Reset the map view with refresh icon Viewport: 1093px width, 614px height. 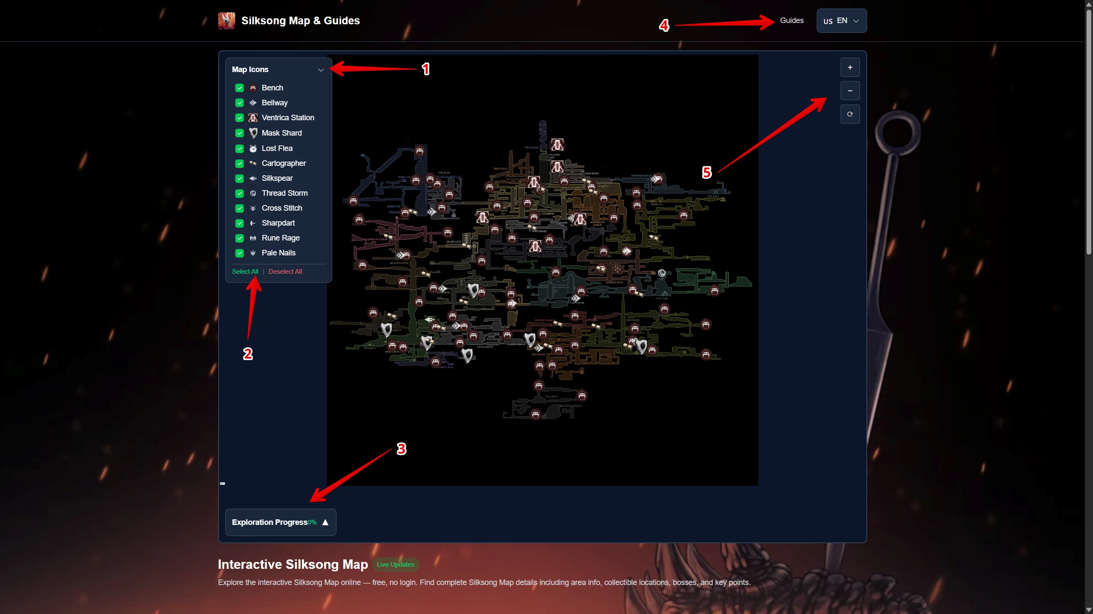850,114
